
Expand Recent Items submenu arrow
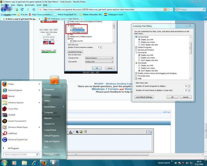(x=64, y=107)
